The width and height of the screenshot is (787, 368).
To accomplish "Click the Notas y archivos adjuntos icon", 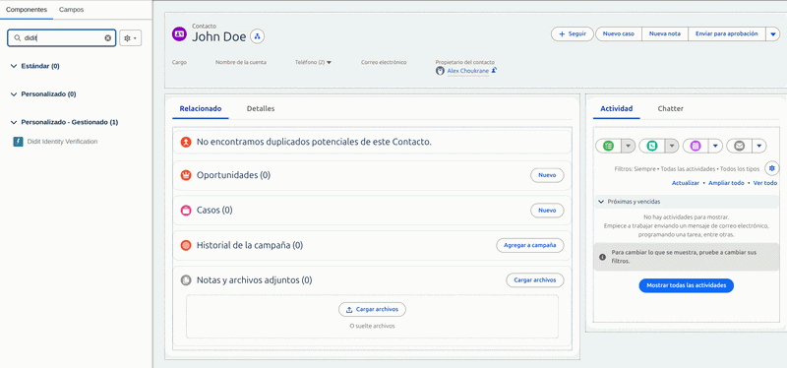I will tap(186, 280).
